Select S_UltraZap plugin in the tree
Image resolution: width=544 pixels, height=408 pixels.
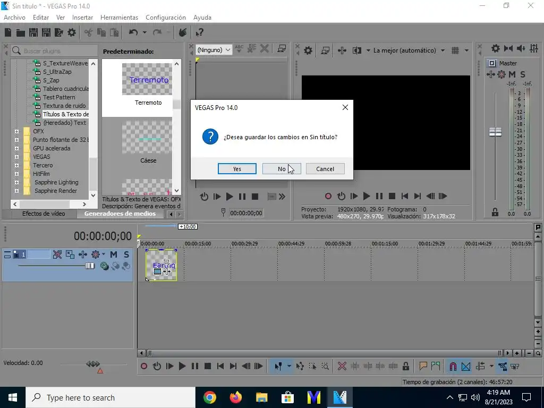pos(57,72)
